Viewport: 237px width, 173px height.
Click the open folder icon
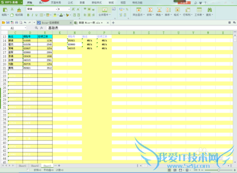pos(3,23)
